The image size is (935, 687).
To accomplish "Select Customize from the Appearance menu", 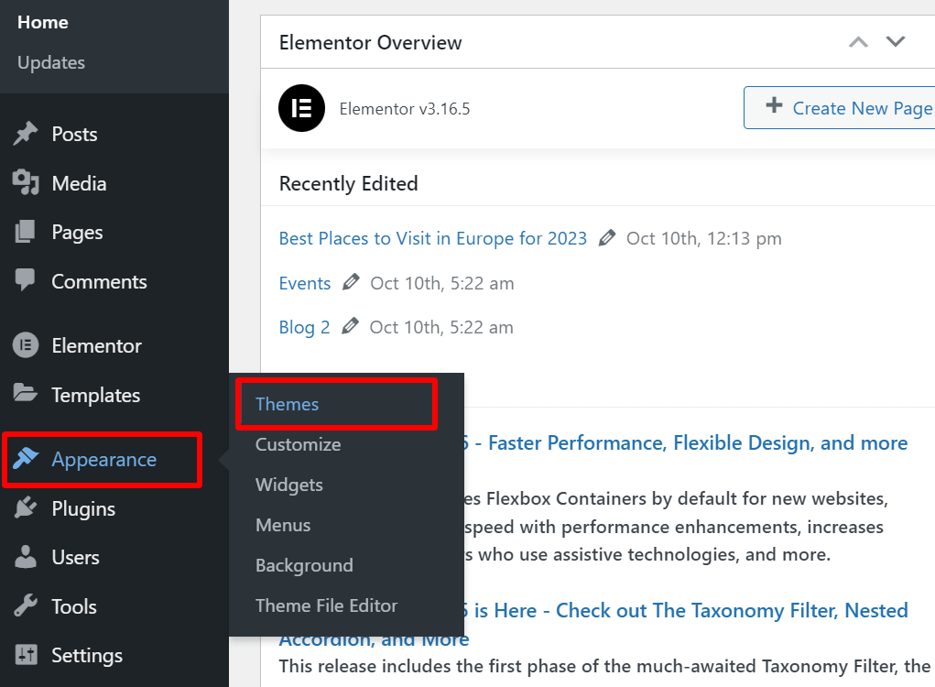I will pyautogui.click(x=298, y=444).
